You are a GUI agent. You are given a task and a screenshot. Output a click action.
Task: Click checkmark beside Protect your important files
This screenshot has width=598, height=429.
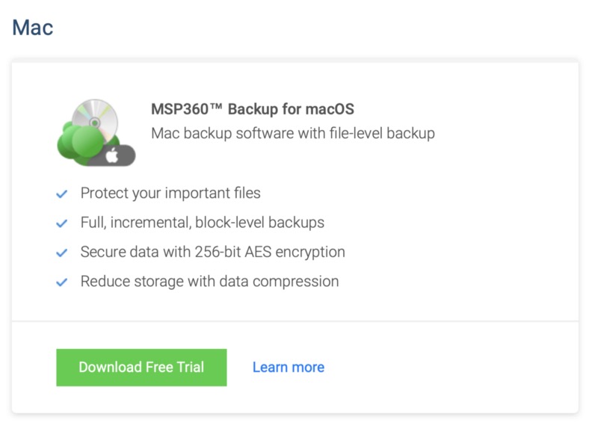pyautogui.click(x=62, y=194)
